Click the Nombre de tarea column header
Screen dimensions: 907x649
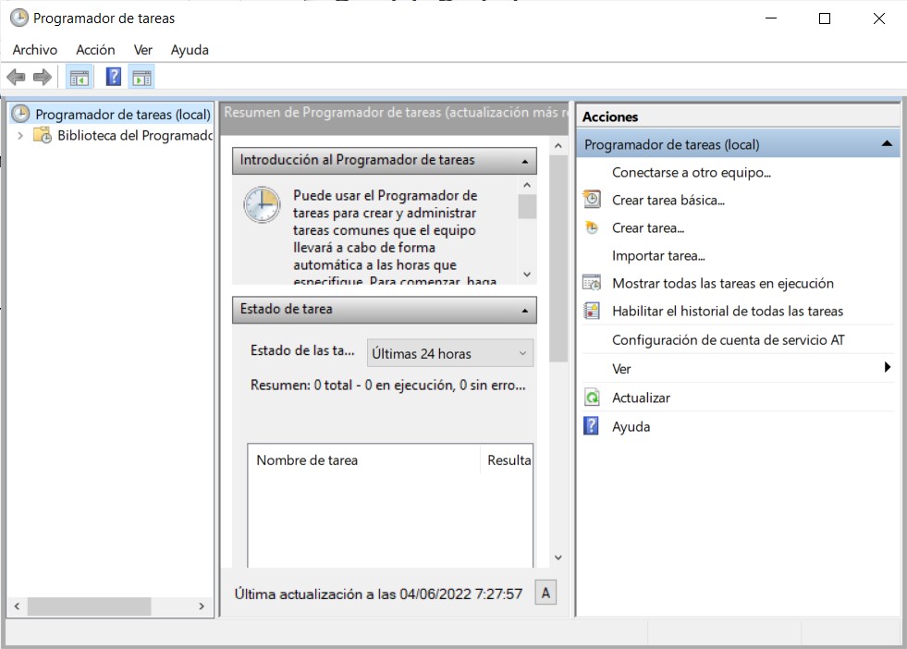click(x=307, y=460)
